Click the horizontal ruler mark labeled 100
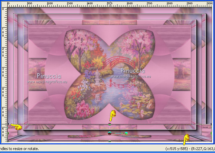215x153 pixels. pos(30,3)
